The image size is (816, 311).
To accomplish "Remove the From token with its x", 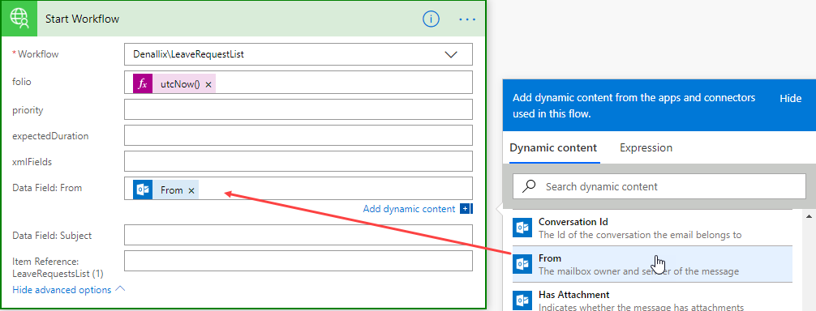I will [191, 191].
